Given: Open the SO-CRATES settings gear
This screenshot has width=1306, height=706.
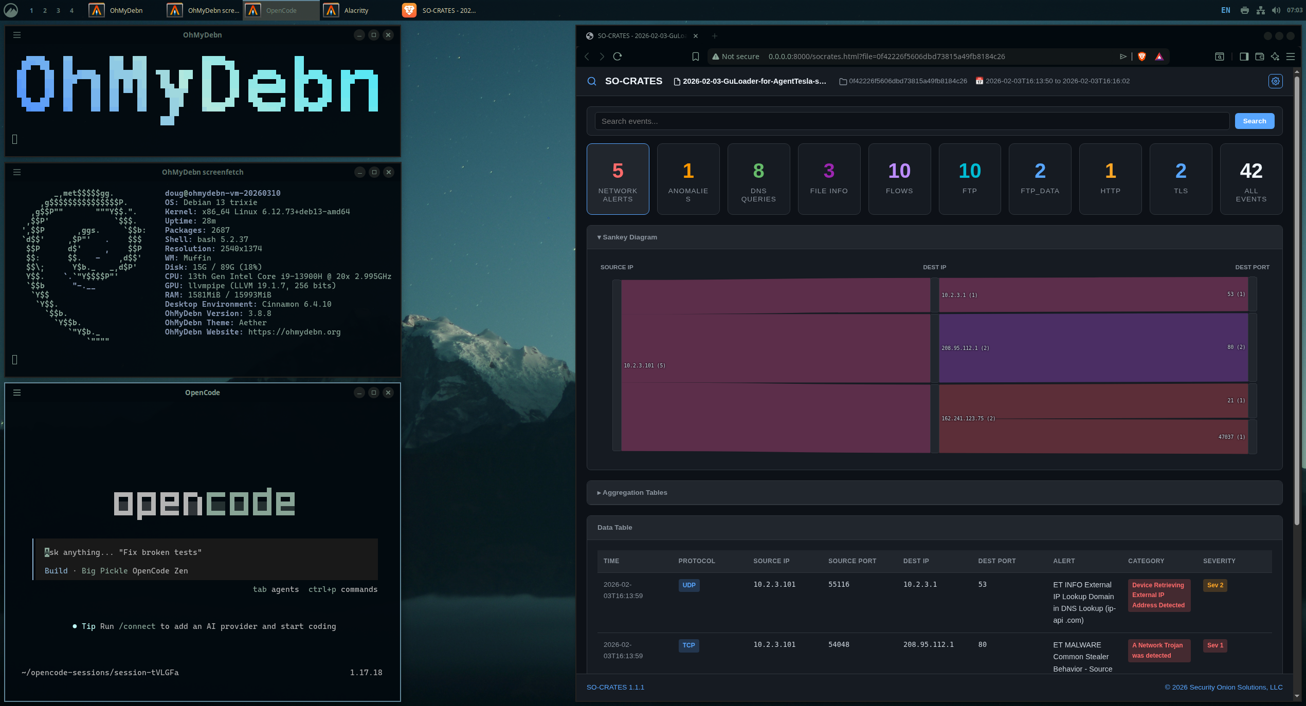Looking at the screenshot, I should 1275,81.
